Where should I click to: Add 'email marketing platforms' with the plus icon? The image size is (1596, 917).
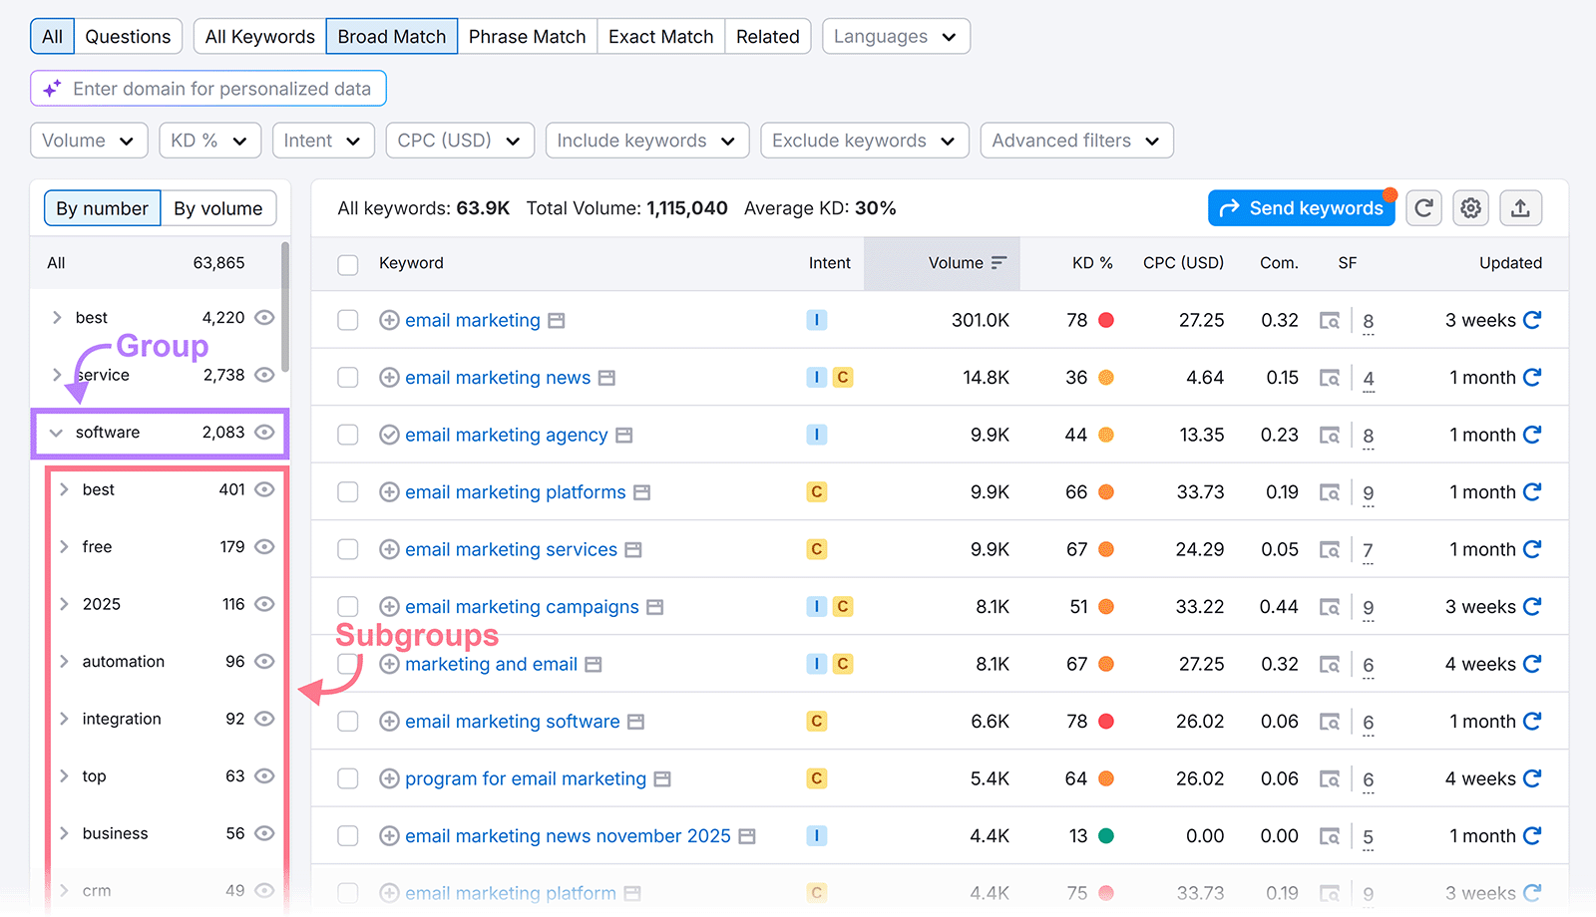coord(388,491)
